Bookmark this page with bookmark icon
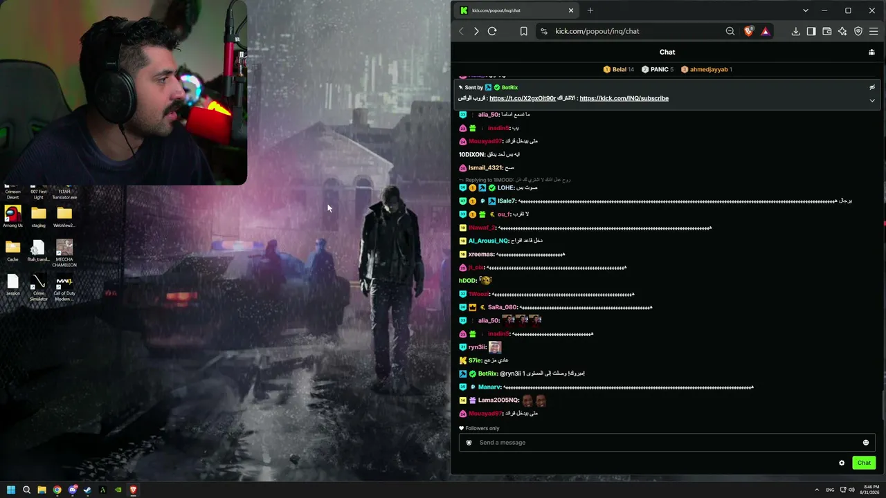This screenshot has height=498, width=886. click(x=523, y=31)
